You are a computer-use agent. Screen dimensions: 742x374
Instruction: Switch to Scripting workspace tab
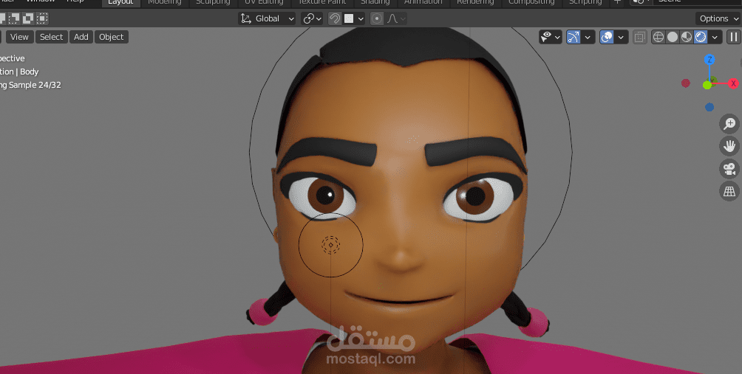coord(585,2)
